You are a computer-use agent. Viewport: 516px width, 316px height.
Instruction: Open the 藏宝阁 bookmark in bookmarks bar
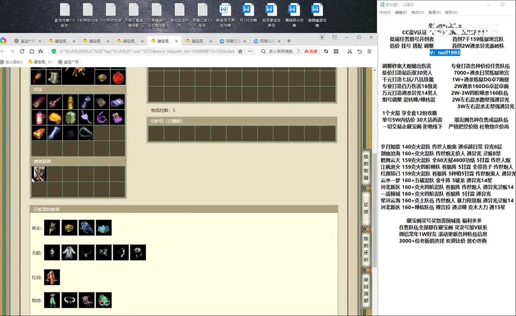[40, 62]
